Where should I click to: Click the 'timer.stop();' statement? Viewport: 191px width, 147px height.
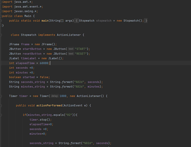coord(40,120)
